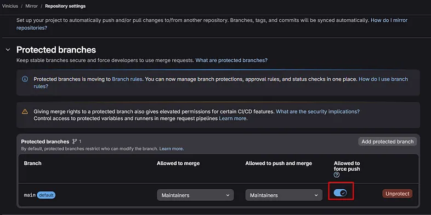Click Learn more link after merge request pipelines
The width and height of the screenshot is (431, 215).
233,119
